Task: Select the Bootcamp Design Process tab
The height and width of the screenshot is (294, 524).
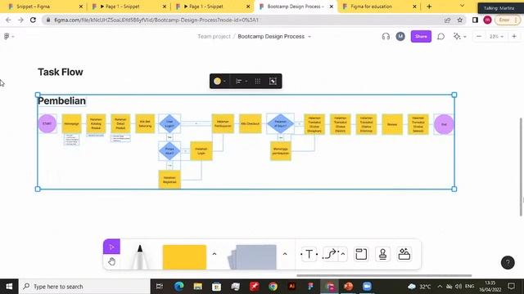Action: tap(296, 7)
